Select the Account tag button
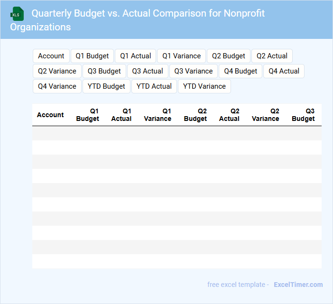Viewport: 333px width, 304px height. pos(51,56)
